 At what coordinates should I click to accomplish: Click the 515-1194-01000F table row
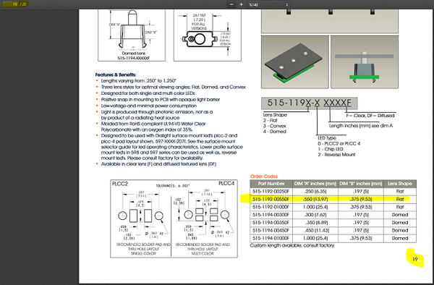(333, 238)
